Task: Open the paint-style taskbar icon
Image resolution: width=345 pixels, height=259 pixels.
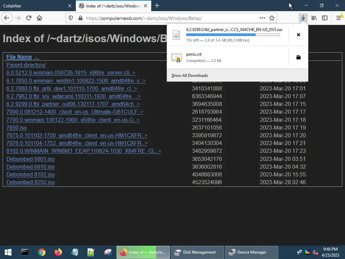Action: coord(108,252)
